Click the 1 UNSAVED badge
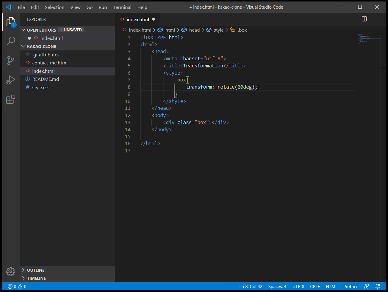This screenshot has height=292, width=388. click(x=71, y=30)
